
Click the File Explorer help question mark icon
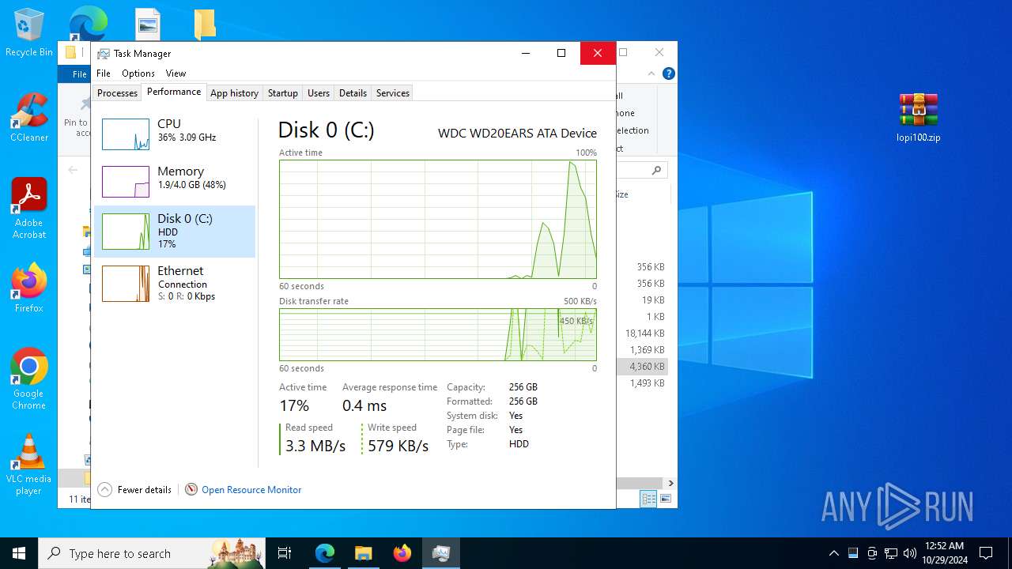click(668, 73)
